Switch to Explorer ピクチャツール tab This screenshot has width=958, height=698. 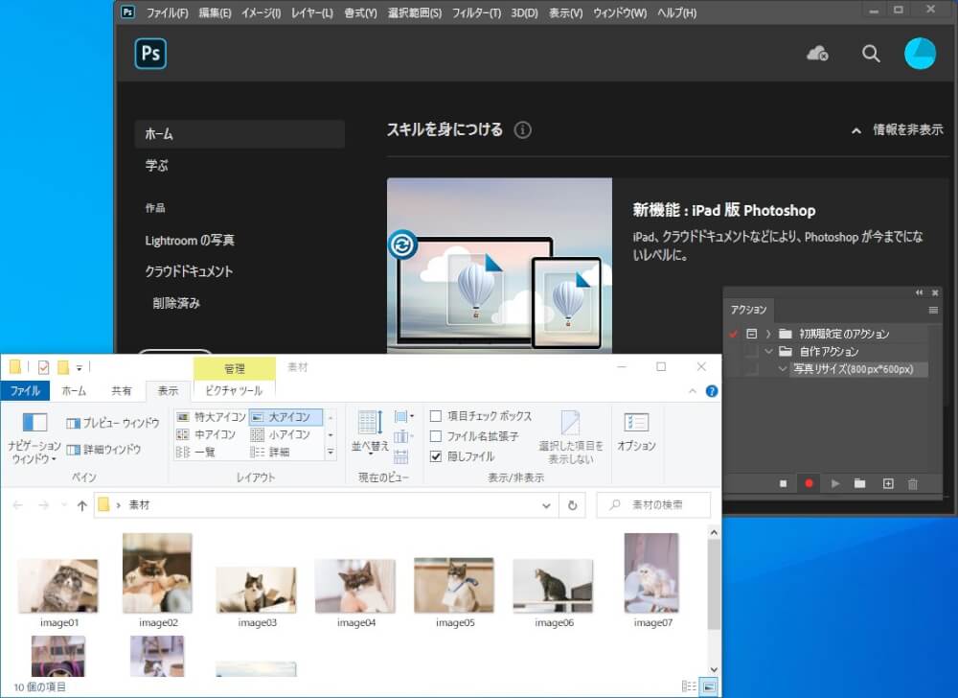[234, 390]
